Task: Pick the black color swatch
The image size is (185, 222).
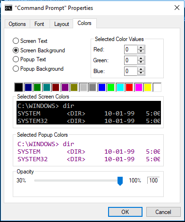Action: [19, 87]
